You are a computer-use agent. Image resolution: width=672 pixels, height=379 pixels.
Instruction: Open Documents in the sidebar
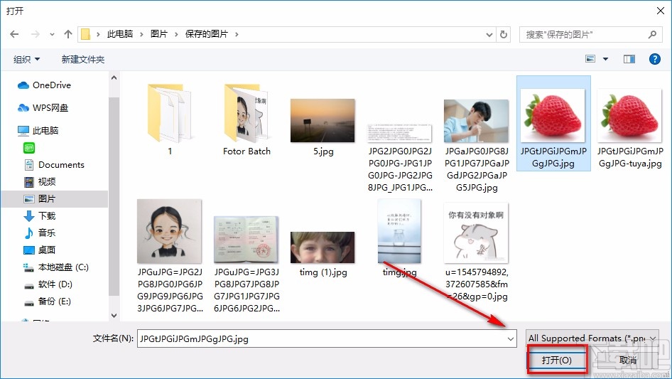pyautogui.click(x=55, y=165)
